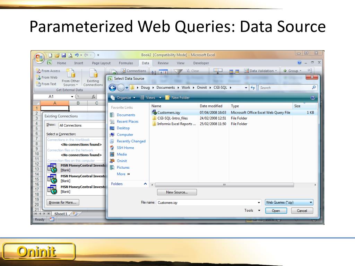Expand More favorite links
Screen dimensions: 355x266
(x=123, y=174)
